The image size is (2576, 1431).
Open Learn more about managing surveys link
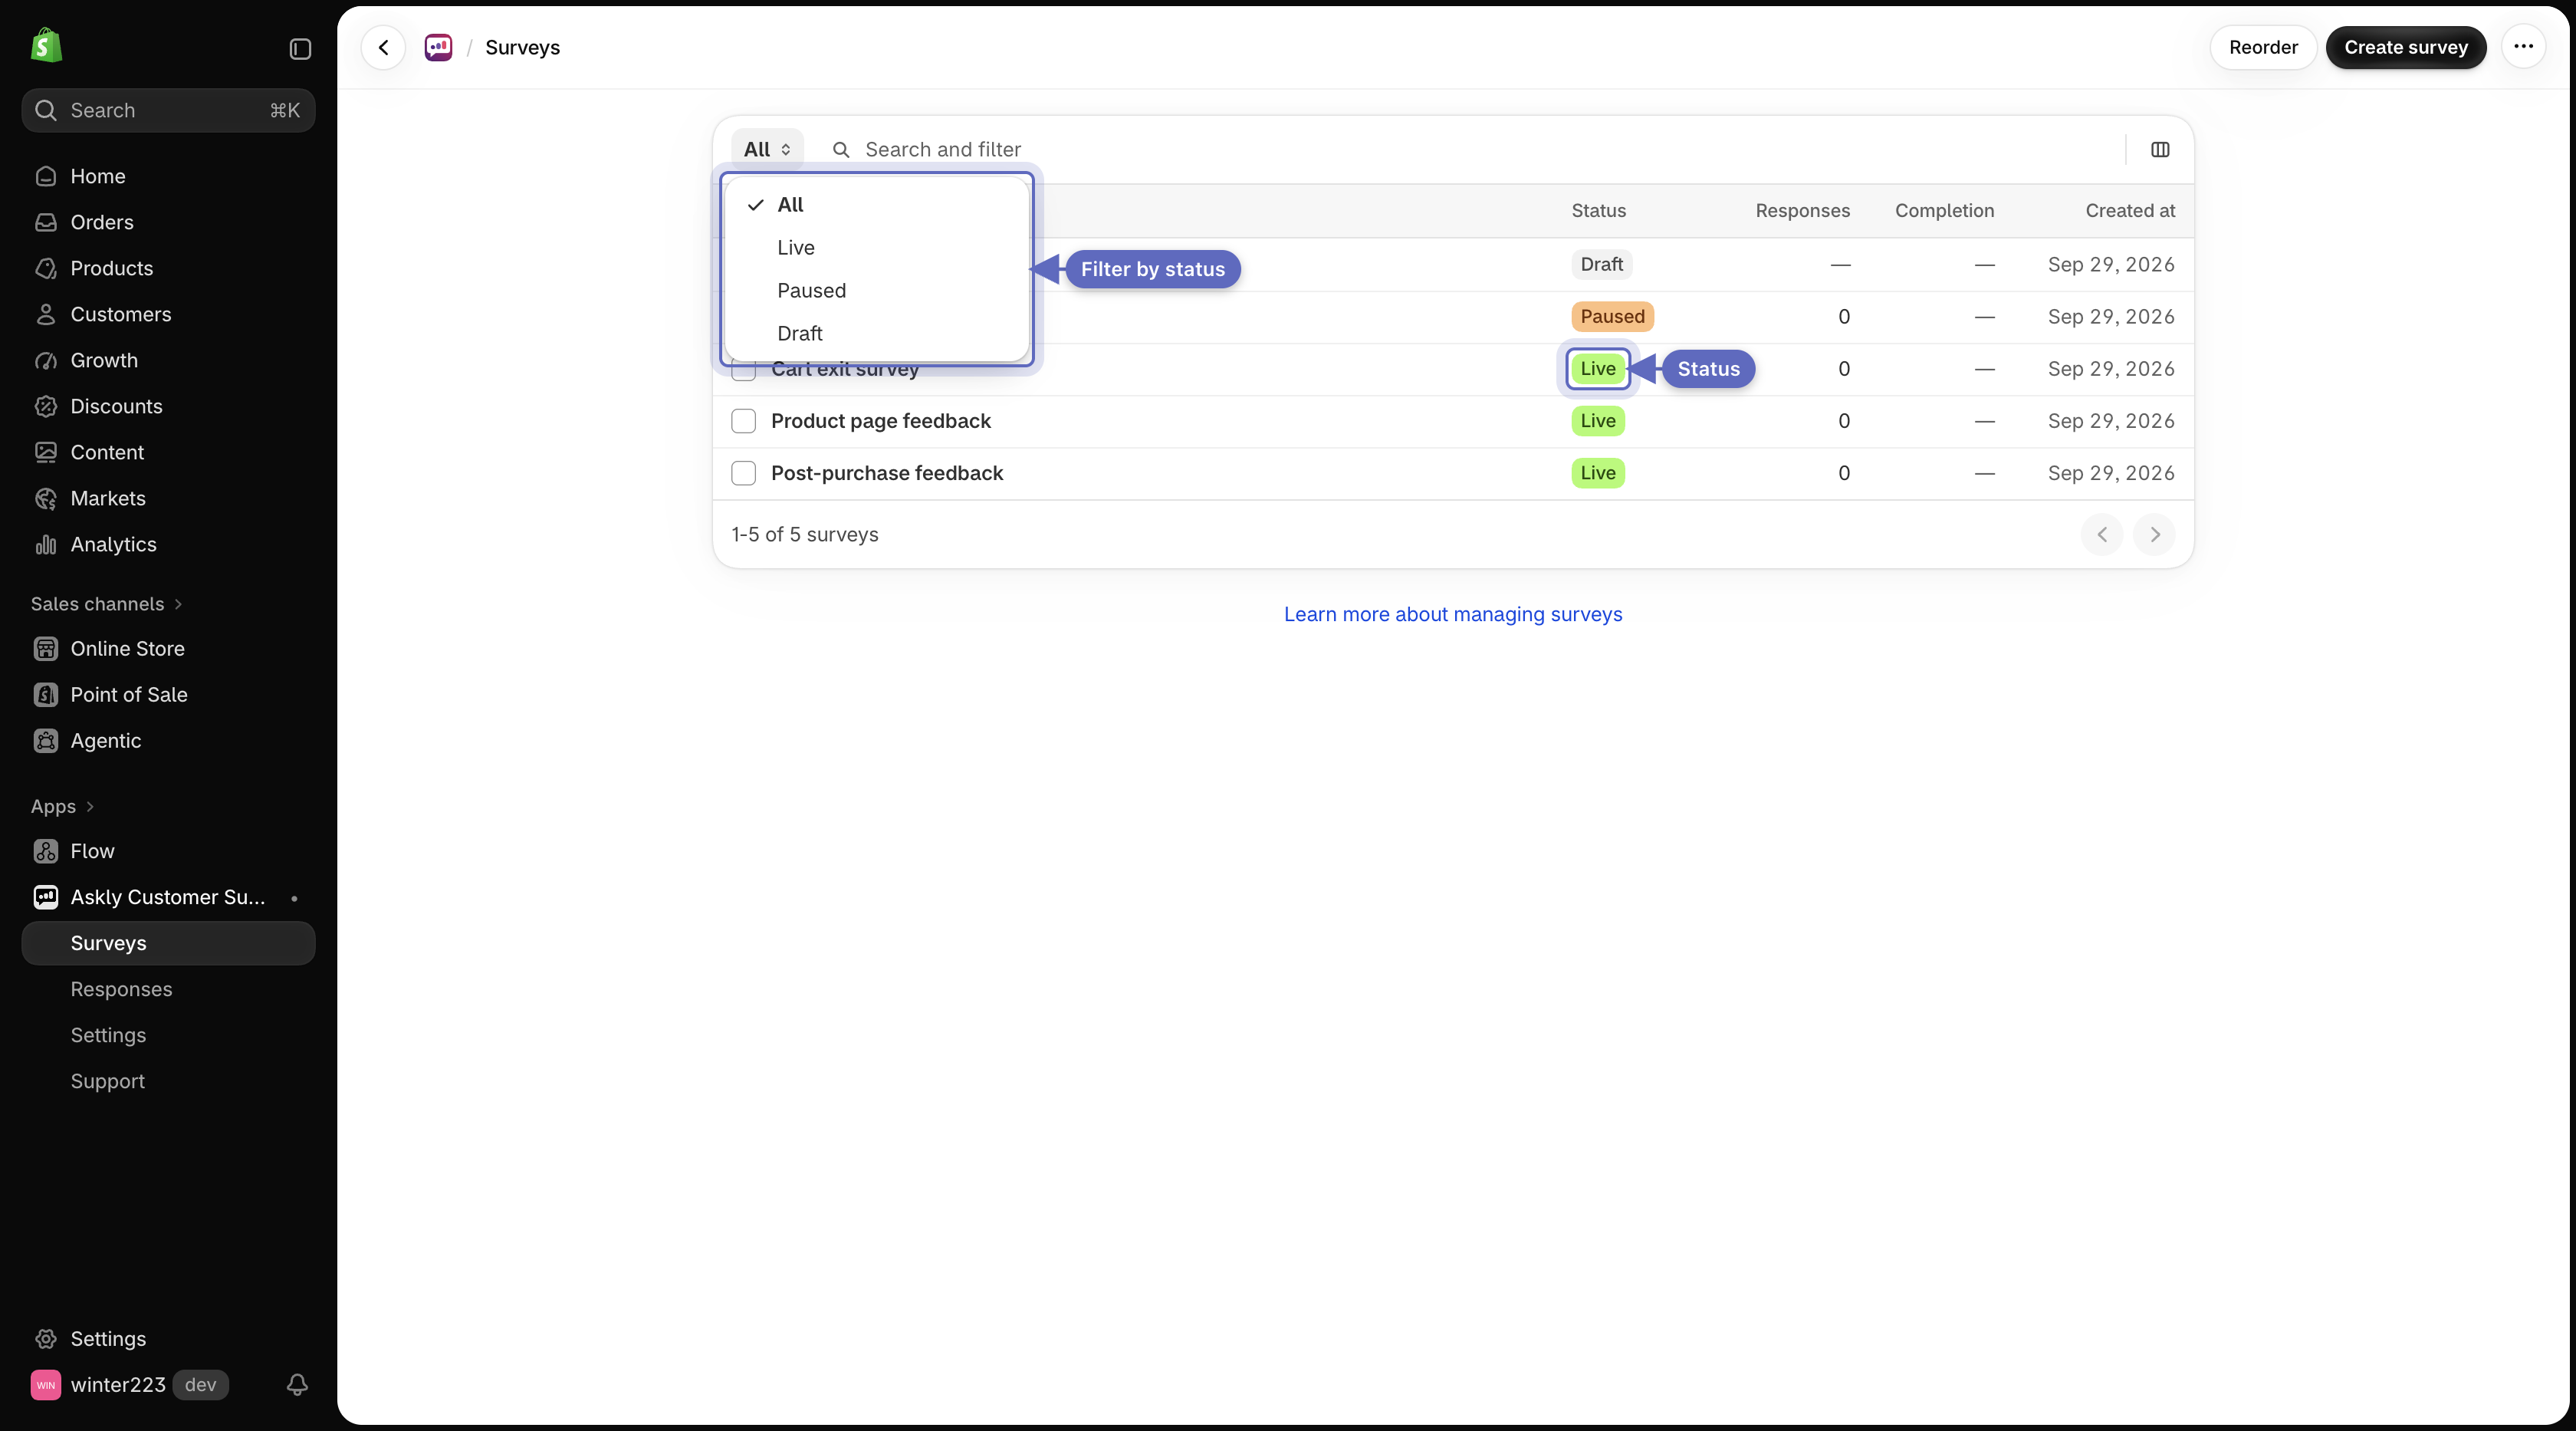pyautogui.click(x=1453, y=614)
